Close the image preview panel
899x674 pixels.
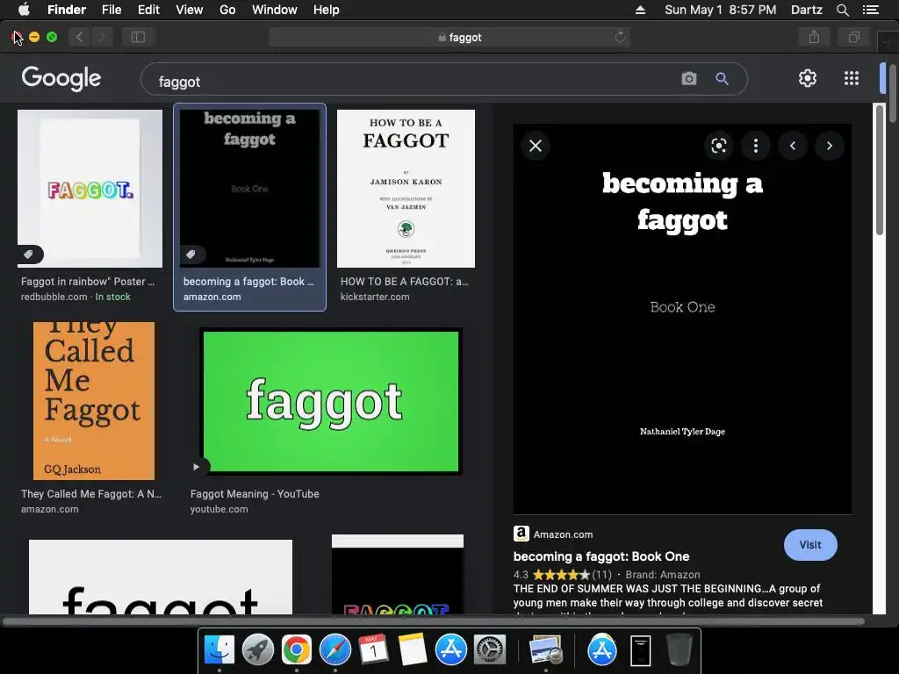[x=536, y=146]
